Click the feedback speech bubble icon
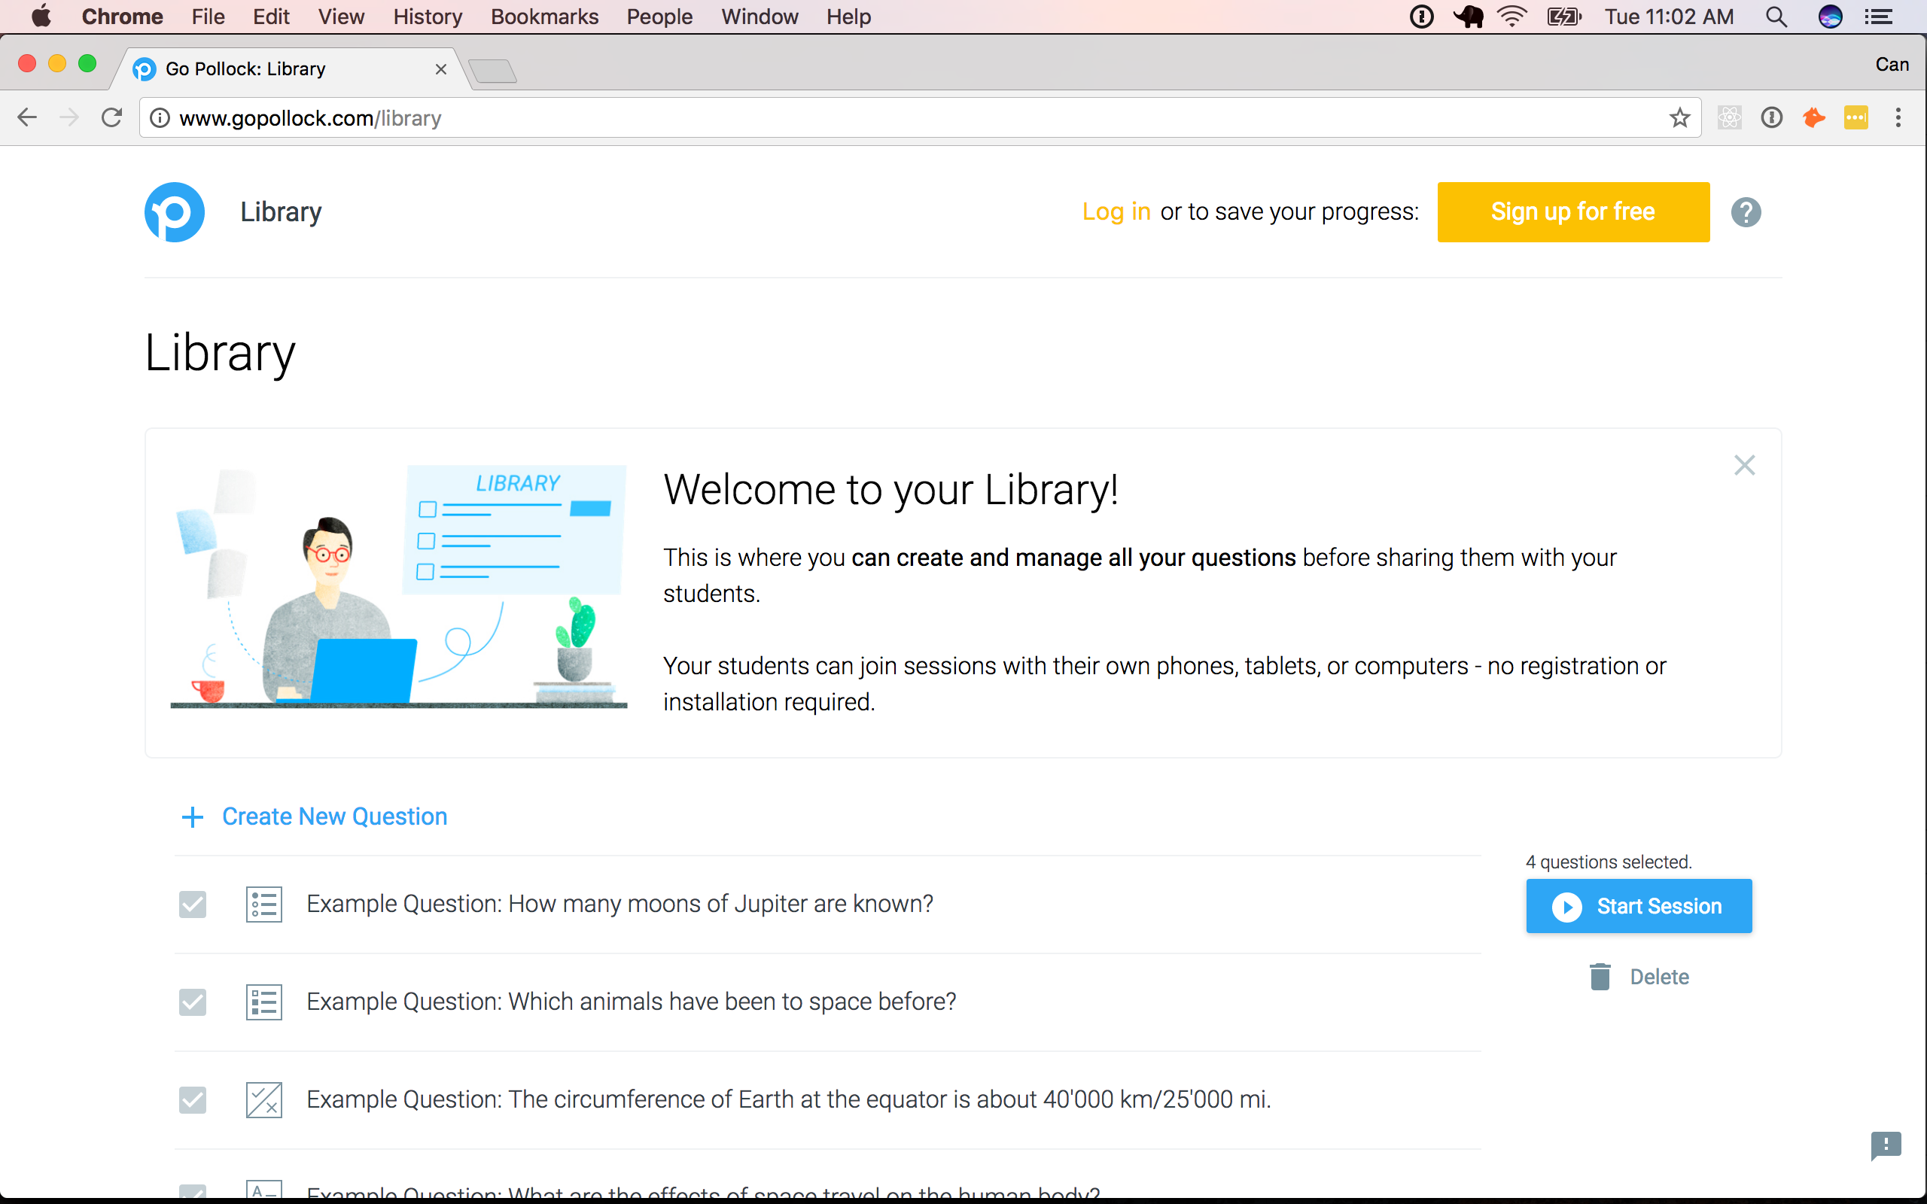 [1886, 1145]
